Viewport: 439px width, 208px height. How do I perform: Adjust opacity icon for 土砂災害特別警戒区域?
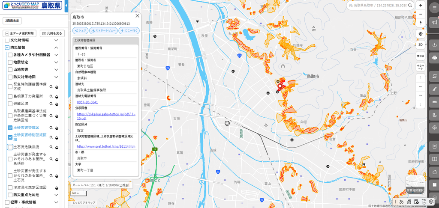tap(57, 138)
